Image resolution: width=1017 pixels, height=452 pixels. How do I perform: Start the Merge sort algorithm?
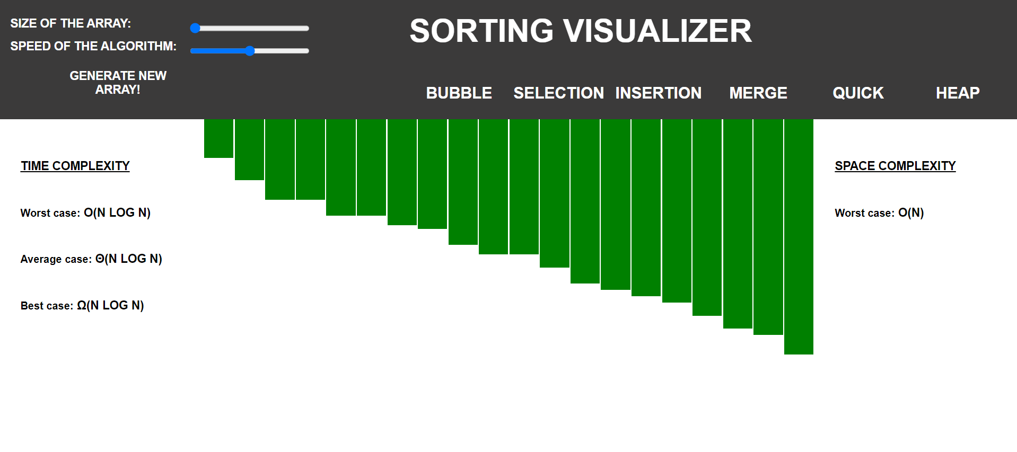click(758, 93)
